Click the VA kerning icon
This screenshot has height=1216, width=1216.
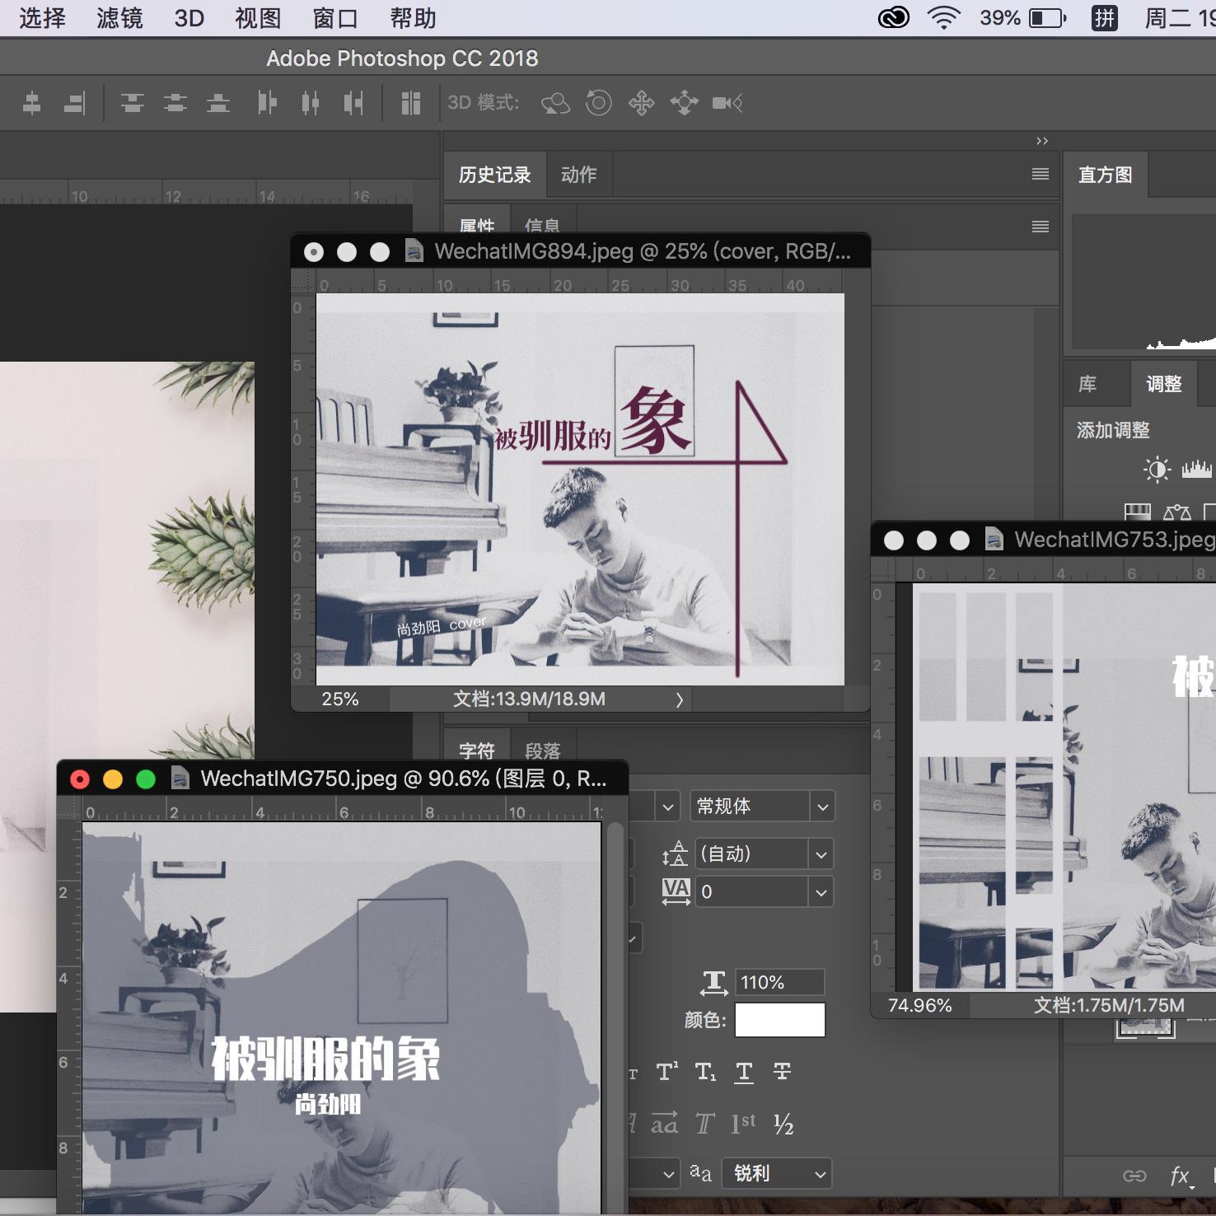(676, 891)
